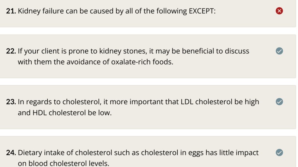Click the text 'on blood cholesterol levels'

[x=63, y=163]
